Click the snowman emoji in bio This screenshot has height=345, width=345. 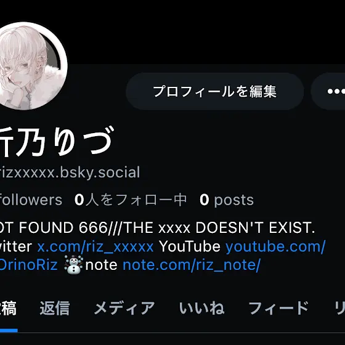point(73,265)
